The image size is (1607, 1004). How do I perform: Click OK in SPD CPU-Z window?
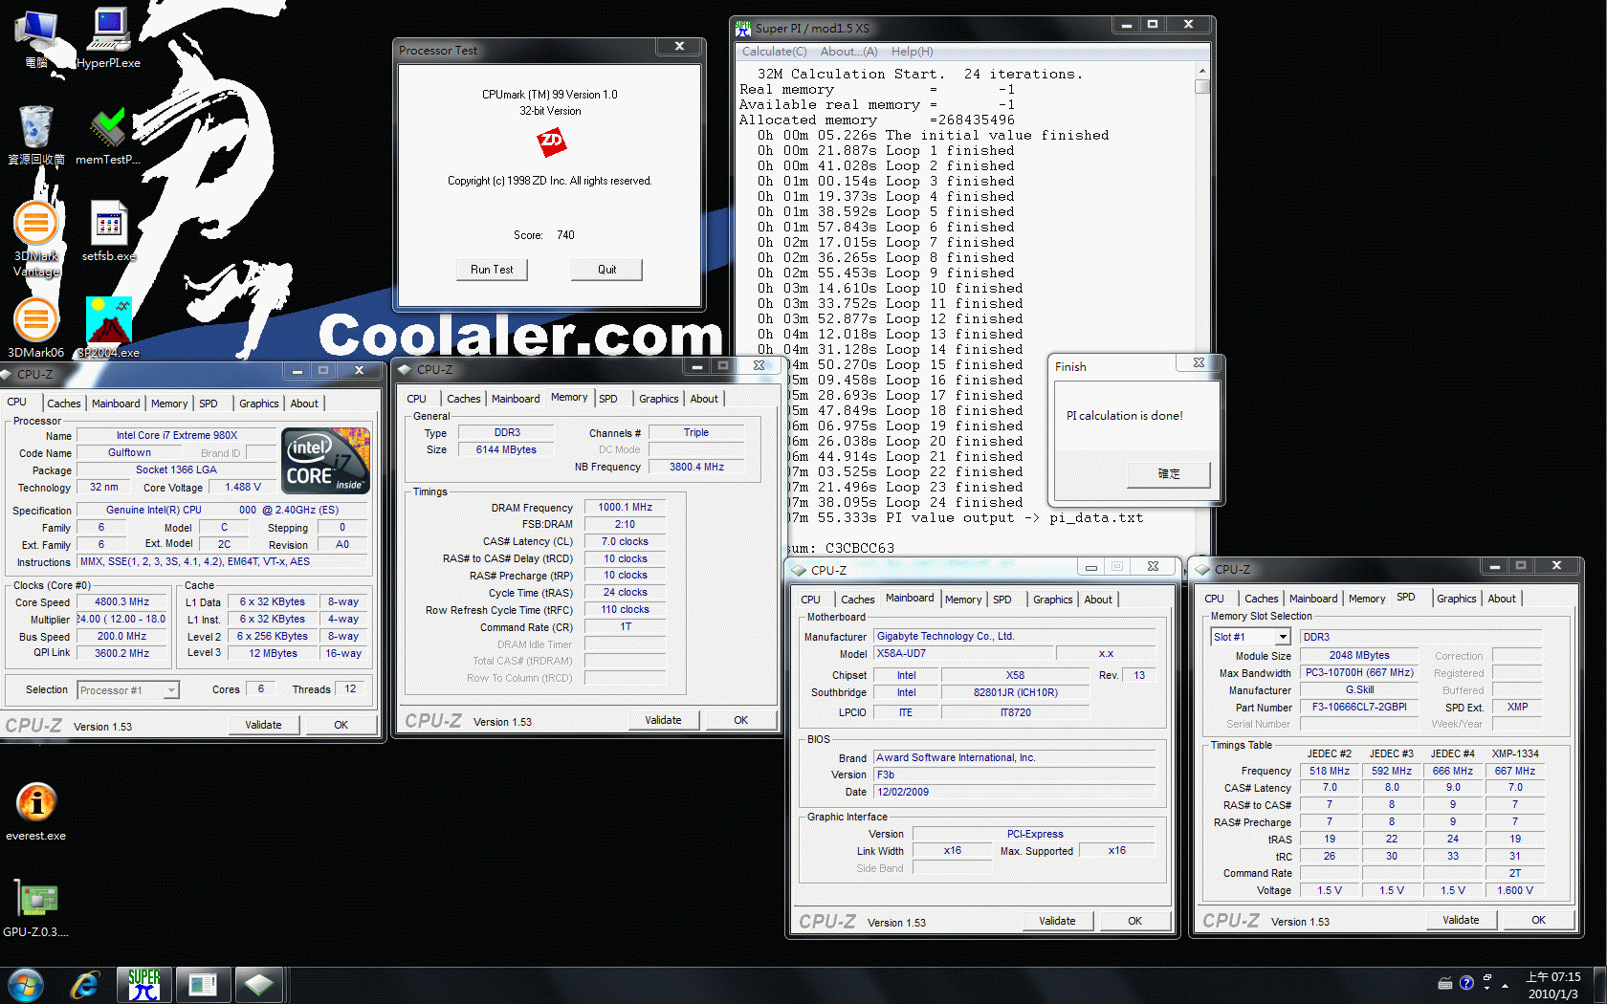click(1538, 920)
